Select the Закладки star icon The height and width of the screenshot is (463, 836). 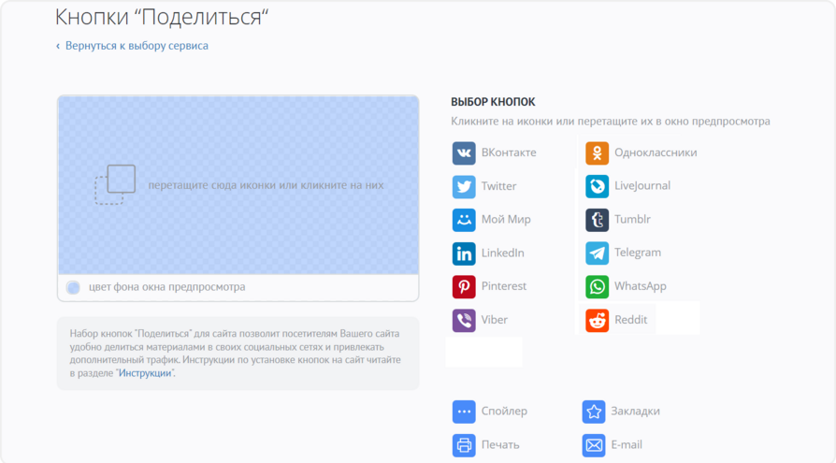coord(594,412)
